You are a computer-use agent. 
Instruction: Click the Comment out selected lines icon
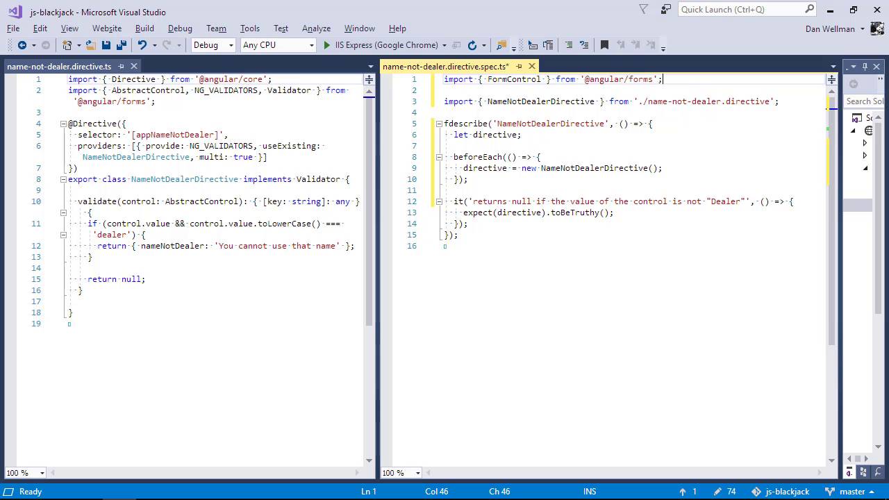[x=569, y=45]
